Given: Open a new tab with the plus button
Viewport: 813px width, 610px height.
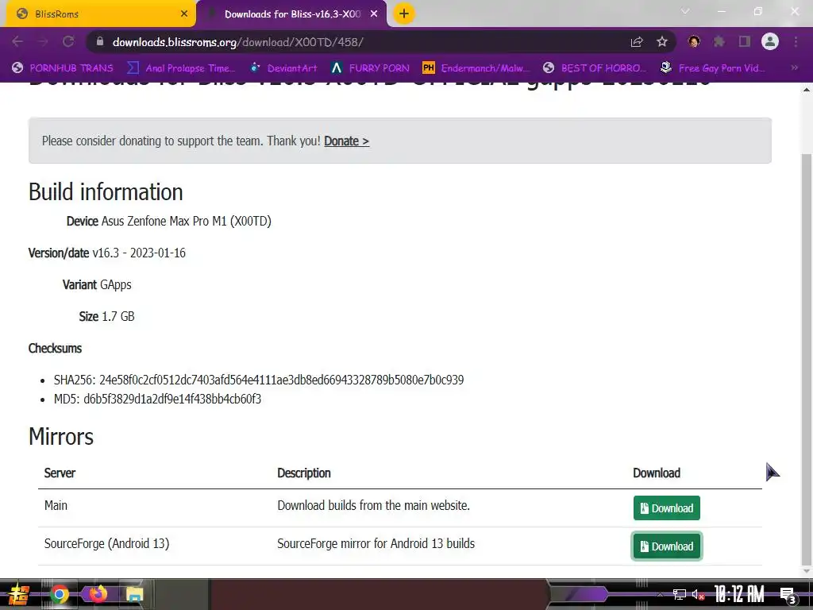Looking at the screenshot, I should [x=404, y=14].
